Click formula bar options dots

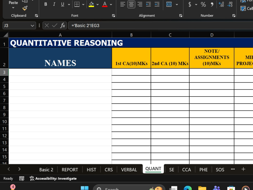pos(39,26)
